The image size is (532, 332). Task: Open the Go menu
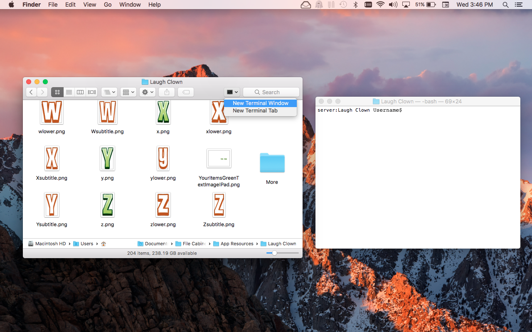click(108, 5)
